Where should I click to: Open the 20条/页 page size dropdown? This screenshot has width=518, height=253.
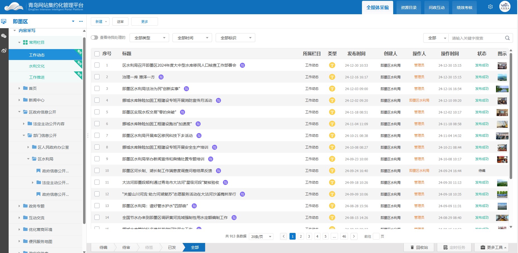click(x=261, y=237)
